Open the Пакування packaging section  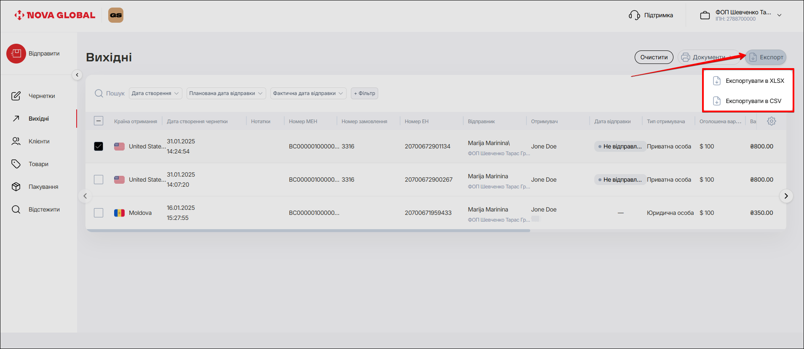point(43,187)
